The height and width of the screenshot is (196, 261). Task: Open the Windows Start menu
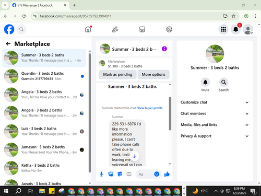[x=6, y=191]
